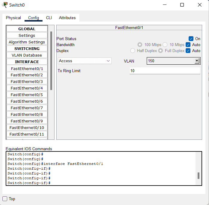The height and width of the screenshot is (205, 209).
Task: Maximize the Switch0 window
Action: pyautogui.click(x=182, y=5)
